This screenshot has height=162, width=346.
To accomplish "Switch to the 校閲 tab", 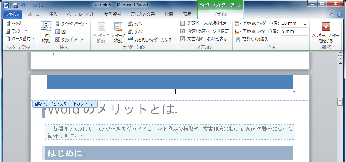I will pyautogui.click(x=169, y=14).
